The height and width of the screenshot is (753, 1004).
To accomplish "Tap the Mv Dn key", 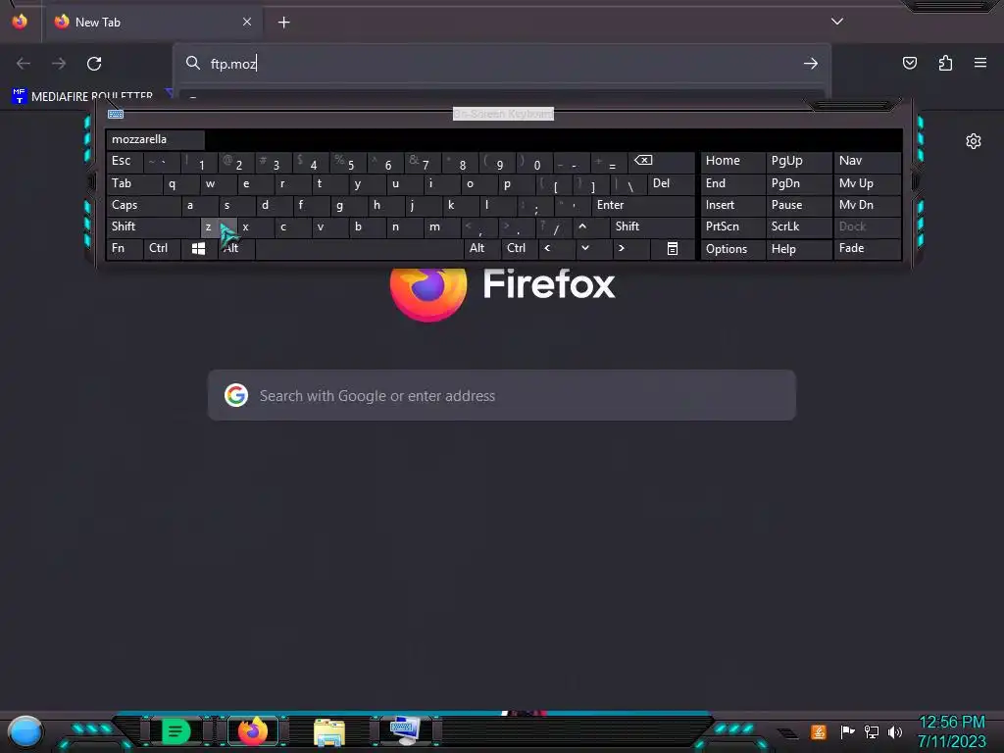I will pyautogui.click(x=867, y=205).
